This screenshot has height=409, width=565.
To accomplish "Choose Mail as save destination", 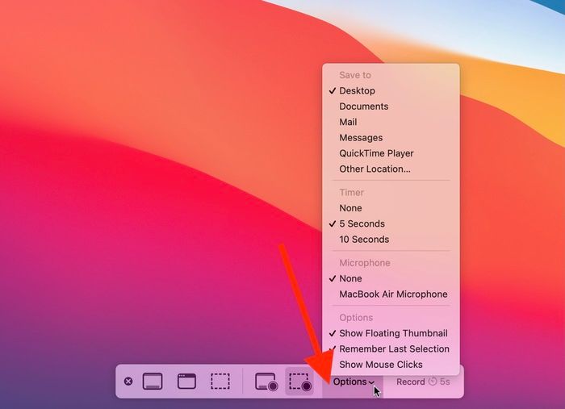I will pyautogui.click(x=348, y=122).
